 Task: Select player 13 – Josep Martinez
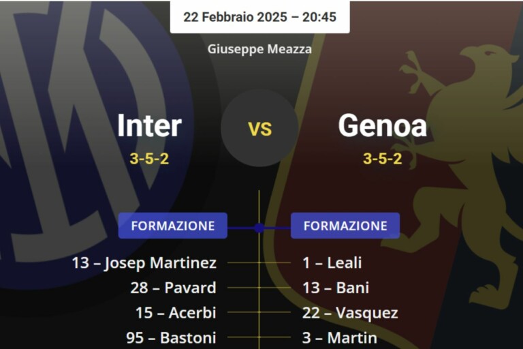tap(144, 262)
